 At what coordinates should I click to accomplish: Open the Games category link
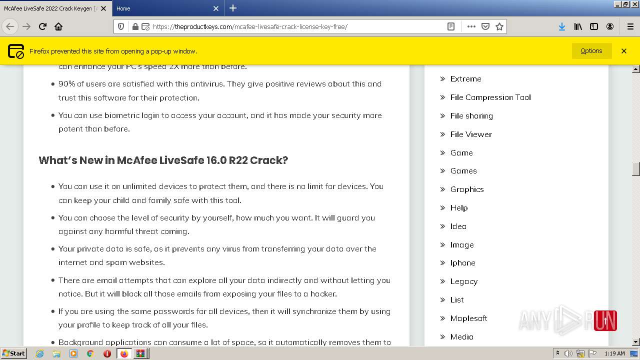click(x=463, y=171)
